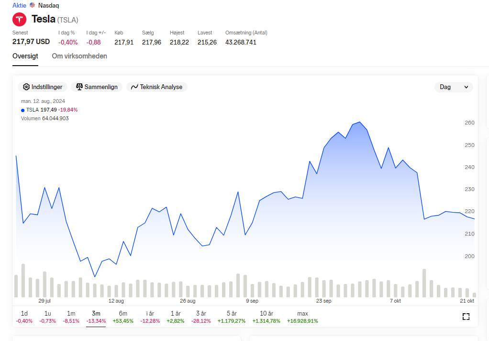The image size is (489, 341).
Task: Click the man. 12. aug., 2024 date readout
Action: click(x=43, y=101)
